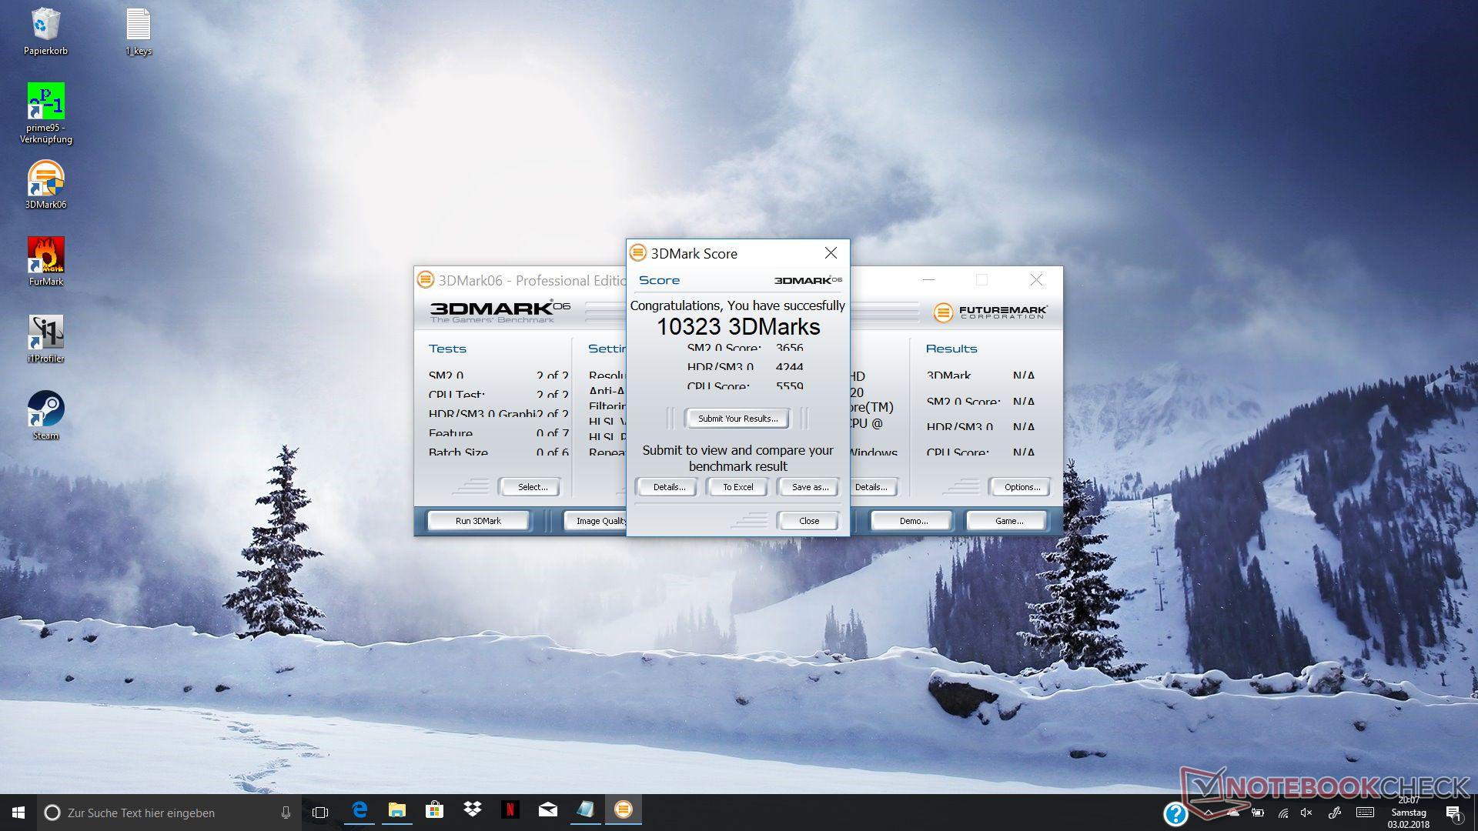Image resolution: width=1478 pixels, height=831 pixels.
Task: Click Batch Size row under Tests
Action: click(x=498, y=452)
